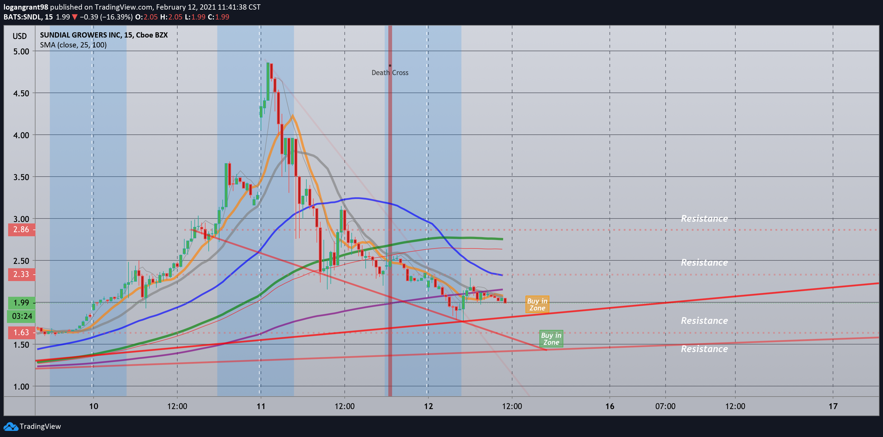Select the green Buy in Zone label
Viewport: 883px width, 437px height.
[551, 339]
